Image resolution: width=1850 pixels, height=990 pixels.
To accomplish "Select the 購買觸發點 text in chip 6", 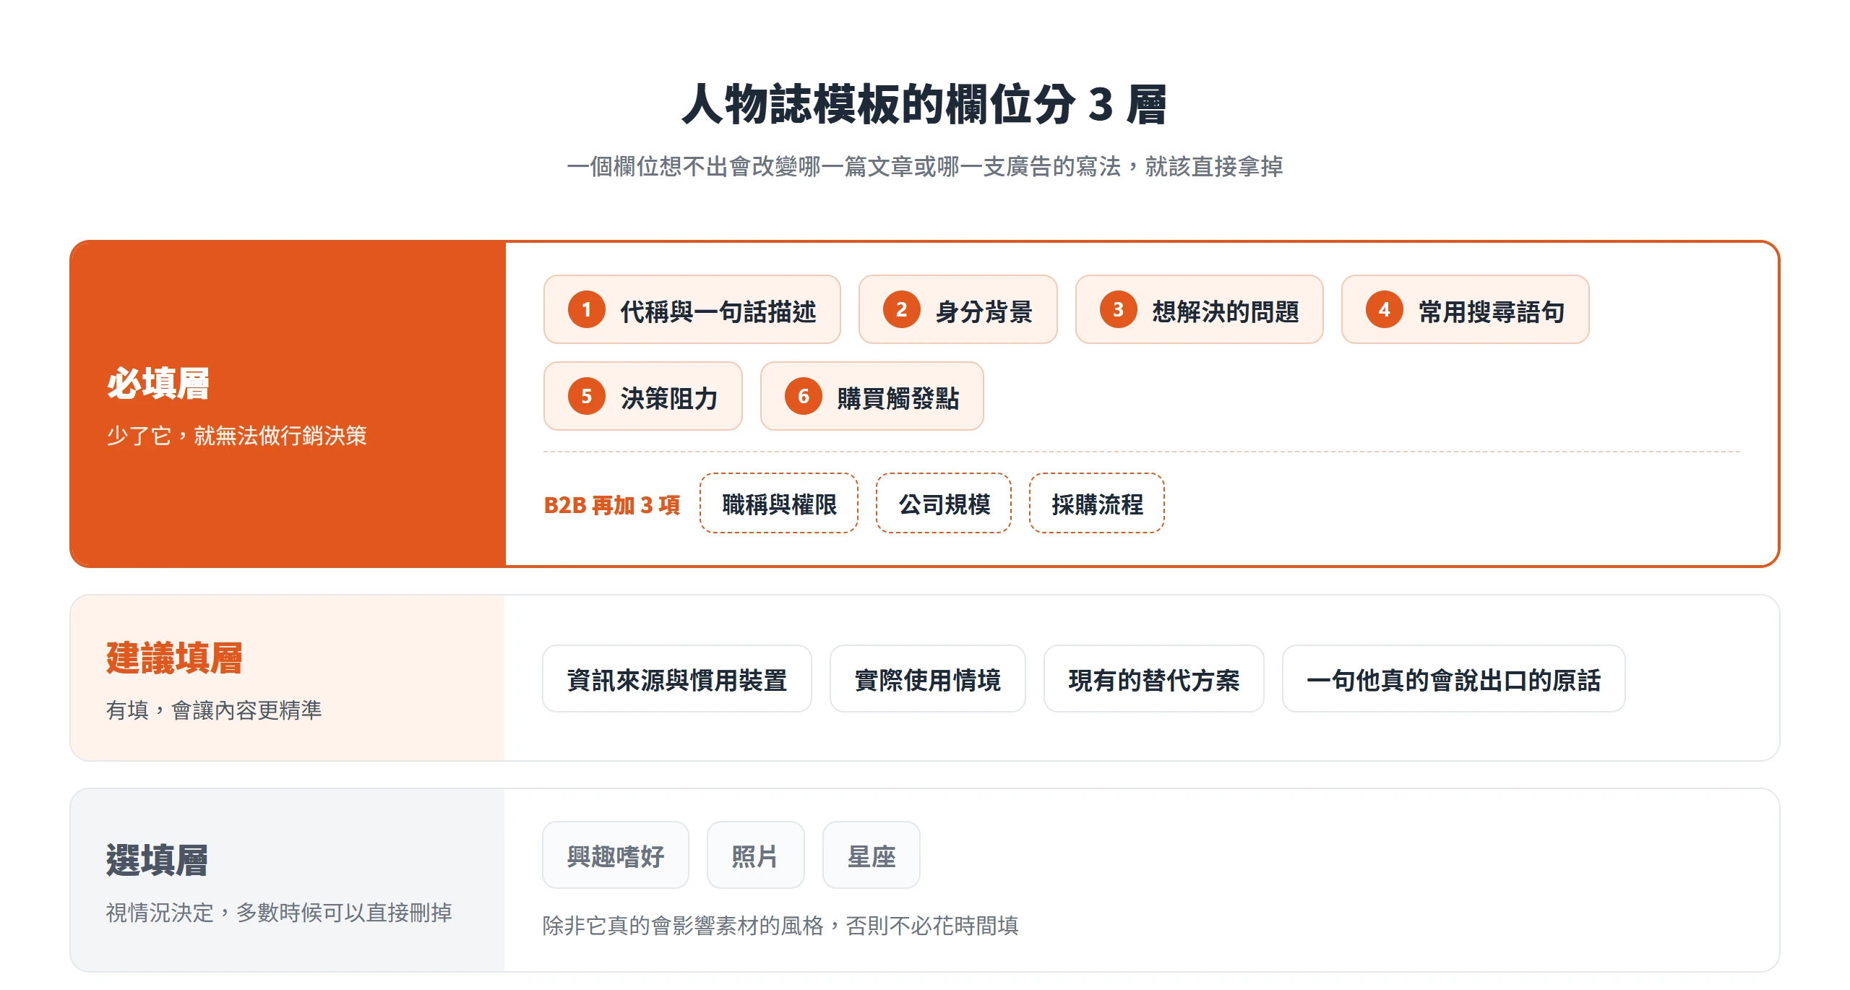I will tap(898, 398).
